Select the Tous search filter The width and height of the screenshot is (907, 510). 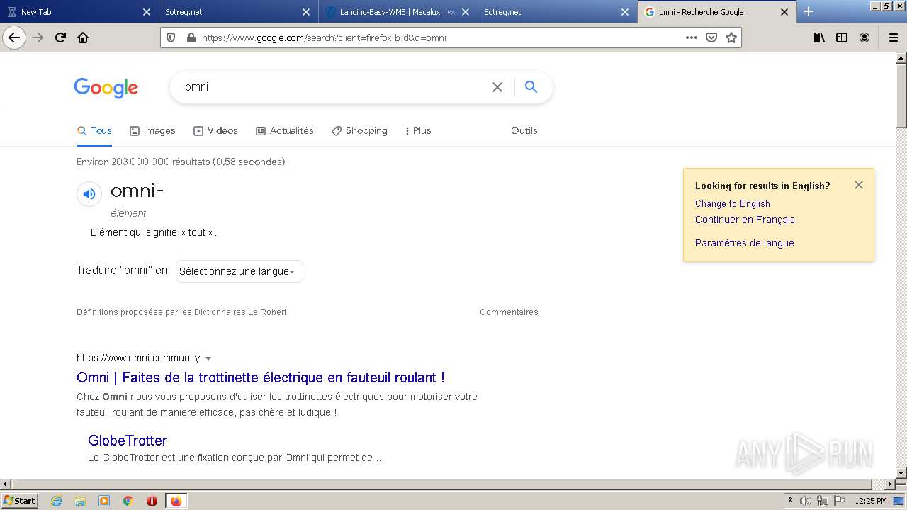[94, 130]
